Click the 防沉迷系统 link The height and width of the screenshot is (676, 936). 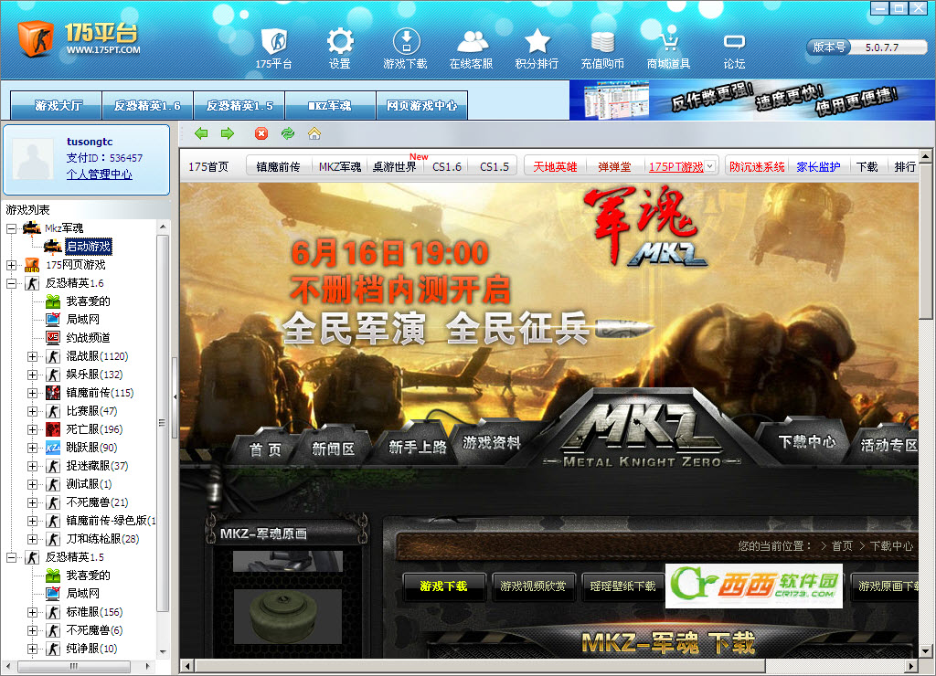[x=757, y=166]
